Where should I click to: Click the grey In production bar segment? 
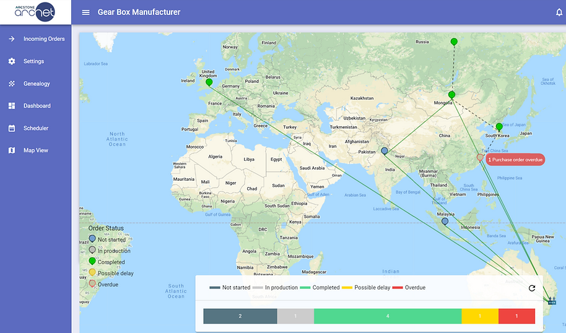[295, 316]
